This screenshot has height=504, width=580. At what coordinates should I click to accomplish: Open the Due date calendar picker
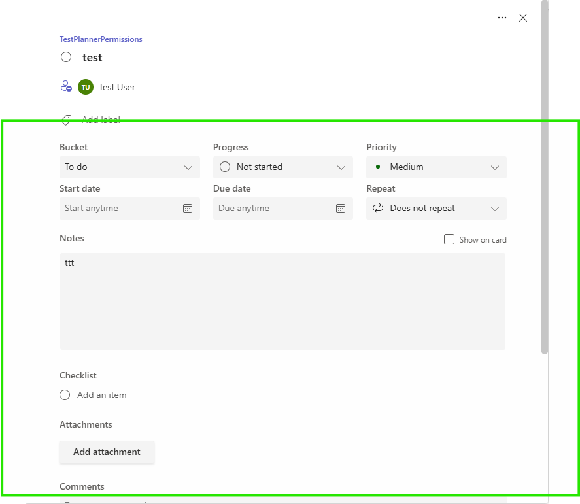coord(341,208)
